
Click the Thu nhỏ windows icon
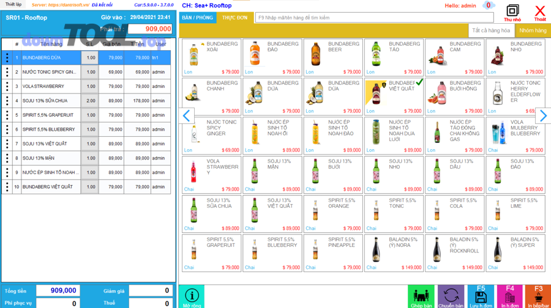click(x=512, y=11)
